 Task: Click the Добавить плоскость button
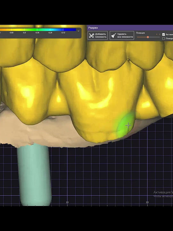tap(98, 36)
